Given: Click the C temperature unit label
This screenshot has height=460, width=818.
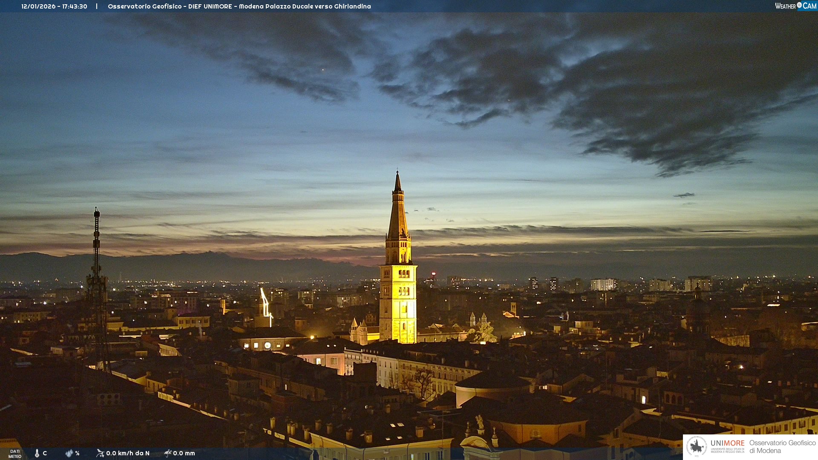Looking at the screenshot, I should point(45,453).
